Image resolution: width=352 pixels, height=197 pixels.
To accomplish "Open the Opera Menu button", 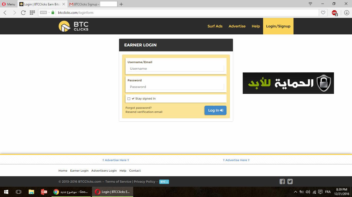I will pos(9,4).
